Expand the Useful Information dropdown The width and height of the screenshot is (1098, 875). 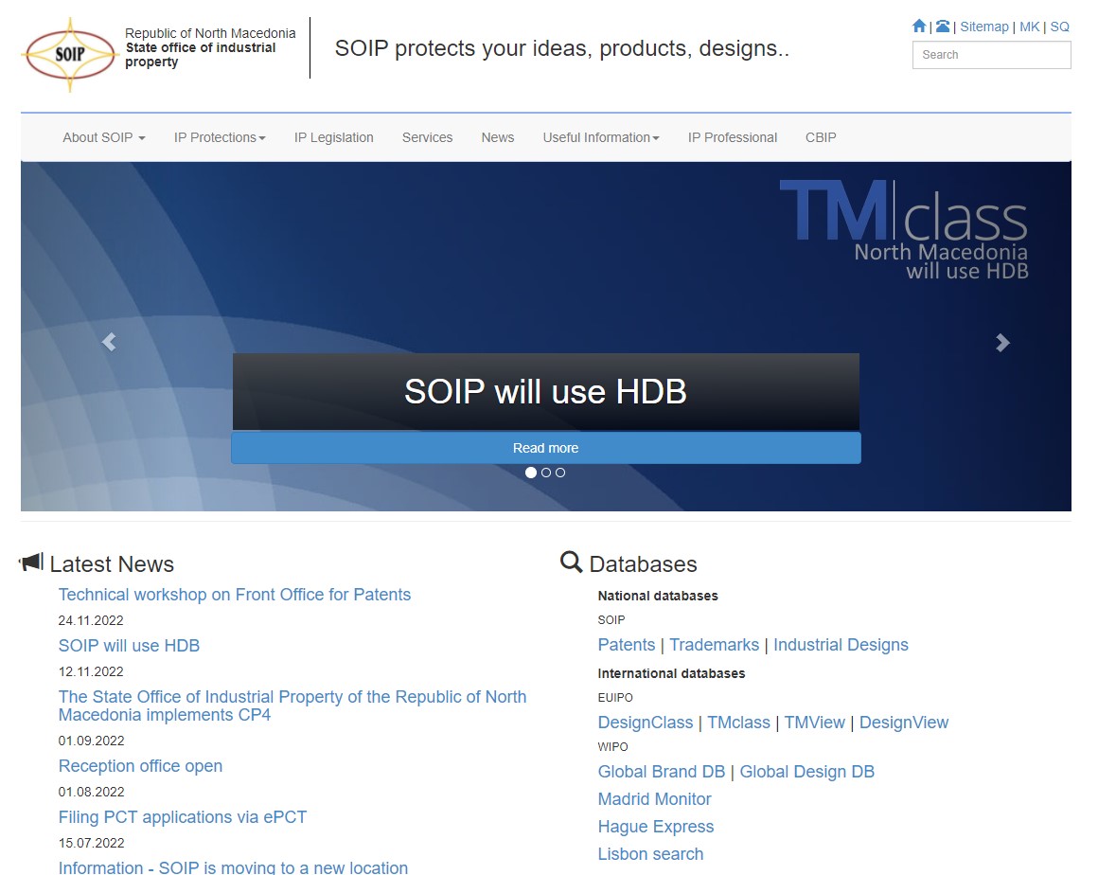(x=601, y=138)
